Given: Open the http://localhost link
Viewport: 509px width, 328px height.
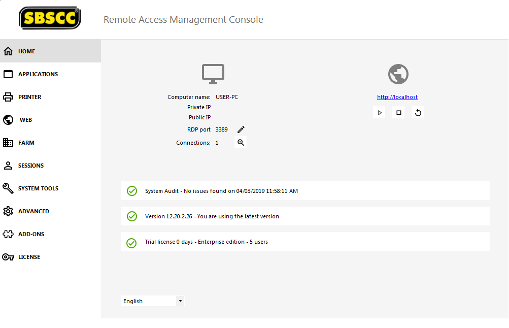Looking at the screenshot, I should click(397, 97).
